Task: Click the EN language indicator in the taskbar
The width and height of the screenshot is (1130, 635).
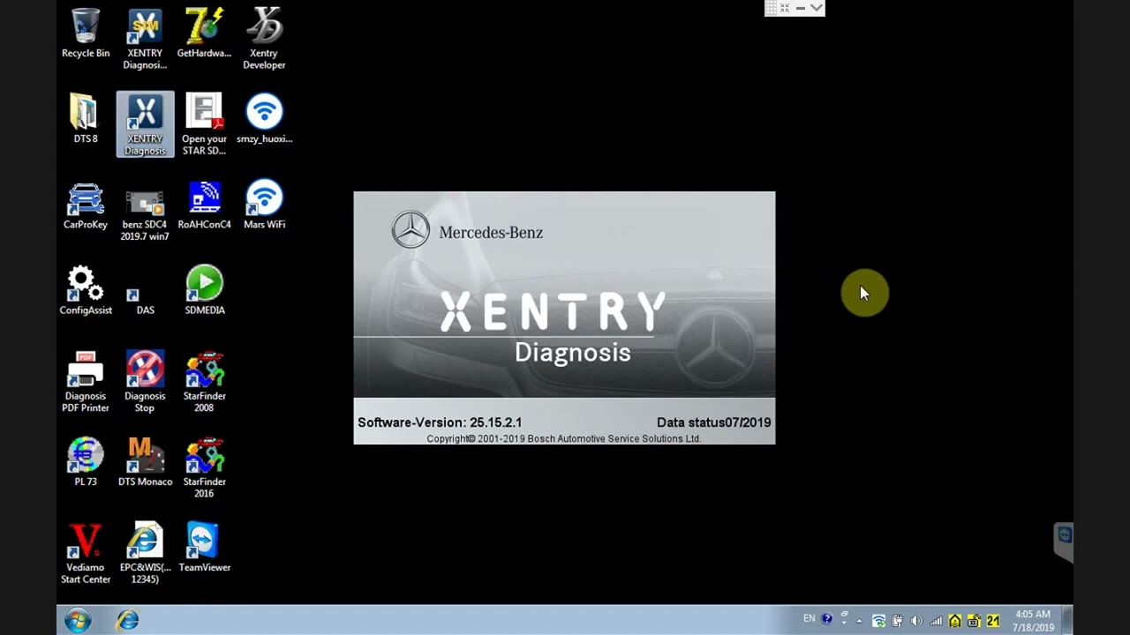Action: 809,619
